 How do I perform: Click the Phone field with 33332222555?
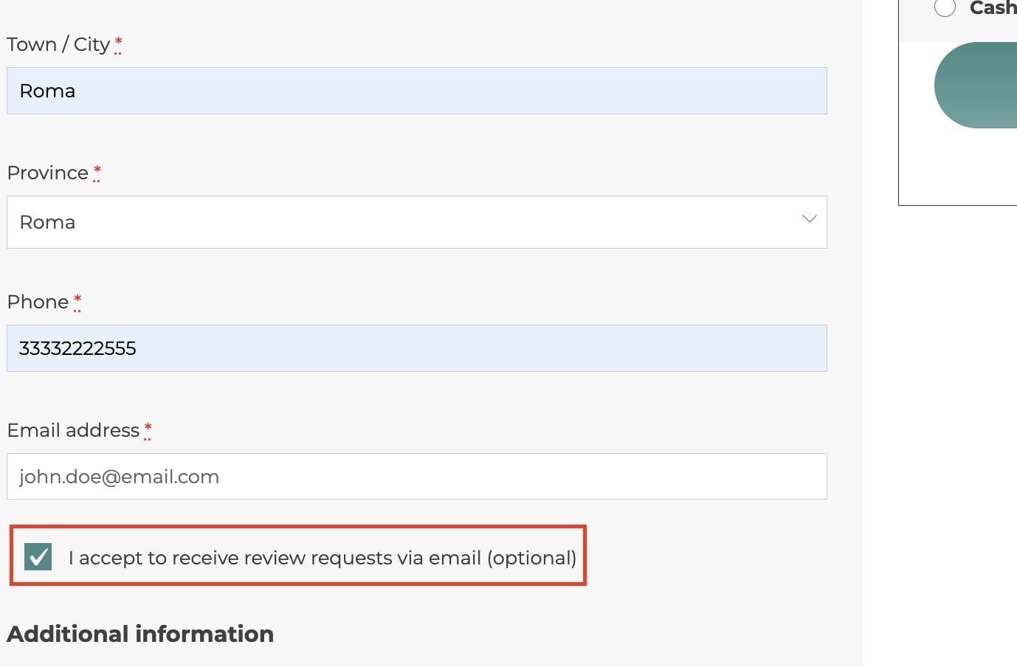point(417,348)
